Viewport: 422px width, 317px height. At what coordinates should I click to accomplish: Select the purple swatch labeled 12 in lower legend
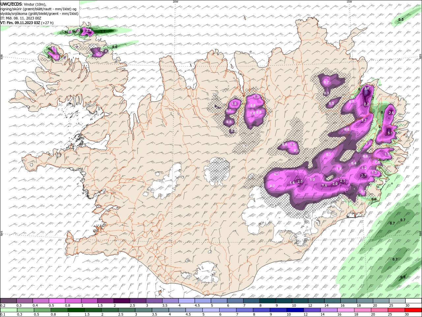312,310
